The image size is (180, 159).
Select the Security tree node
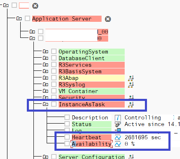92,97
